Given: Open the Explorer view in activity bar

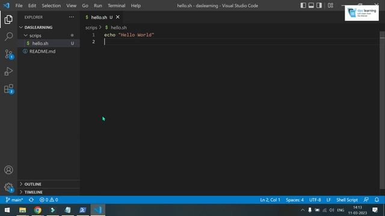Looking at the screenshot, I should point(8,19).
